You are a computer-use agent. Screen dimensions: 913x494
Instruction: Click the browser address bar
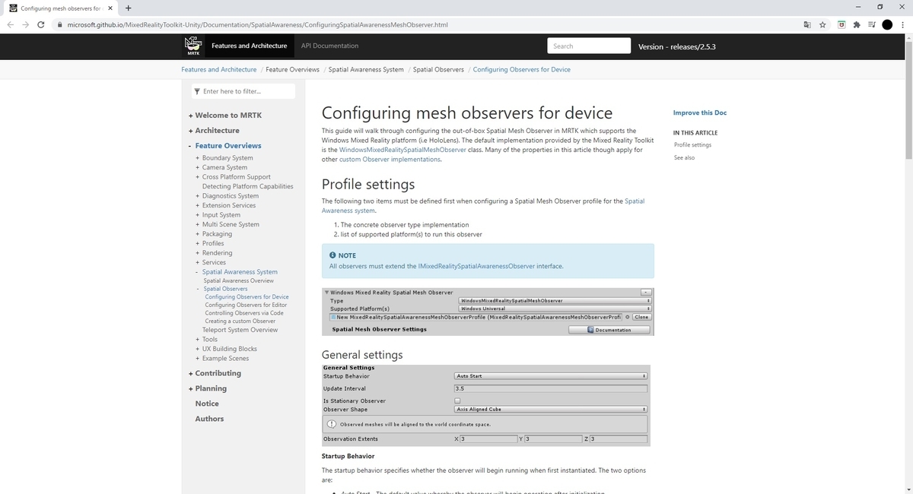(x=426, y=24)
